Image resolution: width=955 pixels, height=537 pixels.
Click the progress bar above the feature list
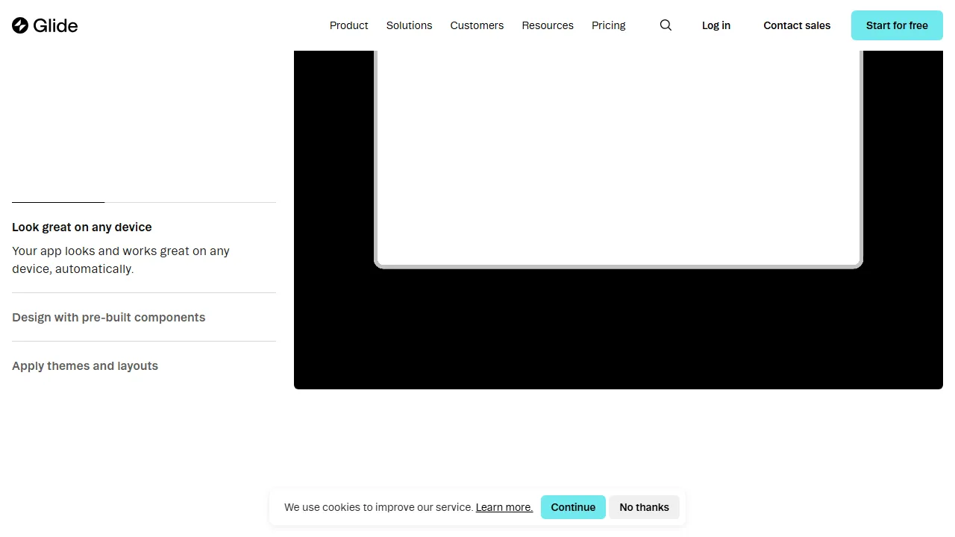pyautogui.click(x=57, y=200)
